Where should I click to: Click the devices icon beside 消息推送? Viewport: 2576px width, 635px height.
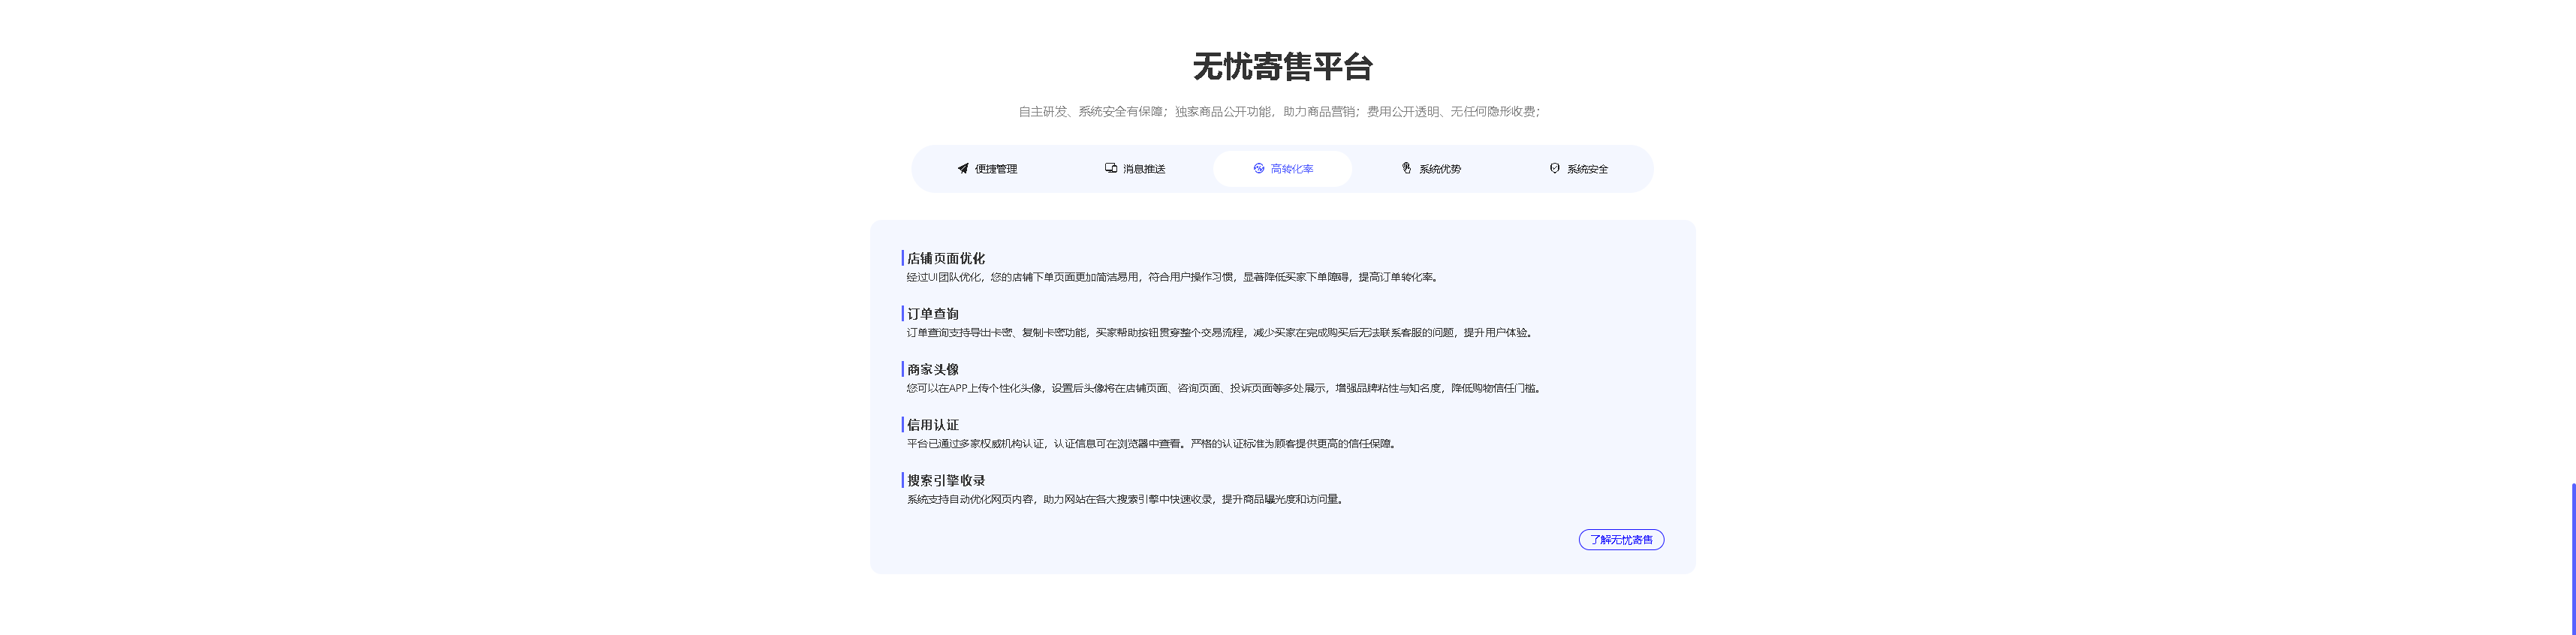pyautogui.click(x=1110, y=168)
